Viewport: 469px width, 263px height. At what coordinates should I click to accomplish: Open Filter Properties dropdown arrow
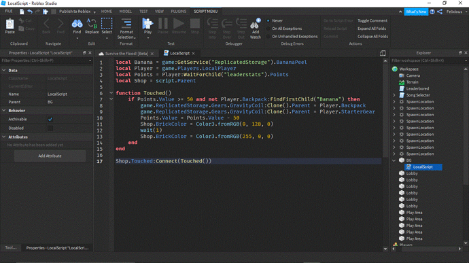[x=90, y=60]
